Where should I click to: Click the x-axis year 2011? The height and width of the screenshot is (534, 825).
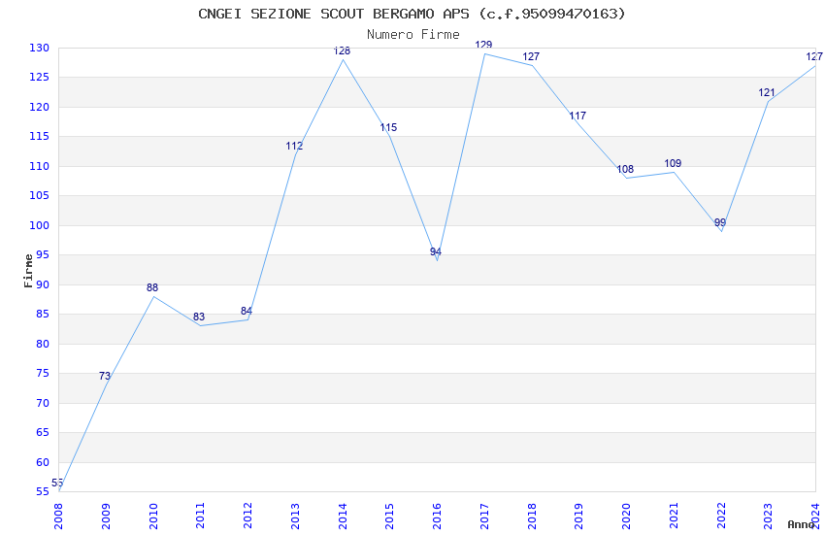(x=201, y=517)
